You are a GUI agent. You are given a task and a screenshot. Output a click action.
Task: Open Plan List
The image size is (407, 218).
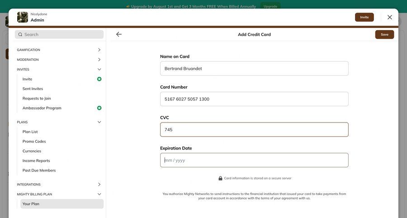[30, 132]
